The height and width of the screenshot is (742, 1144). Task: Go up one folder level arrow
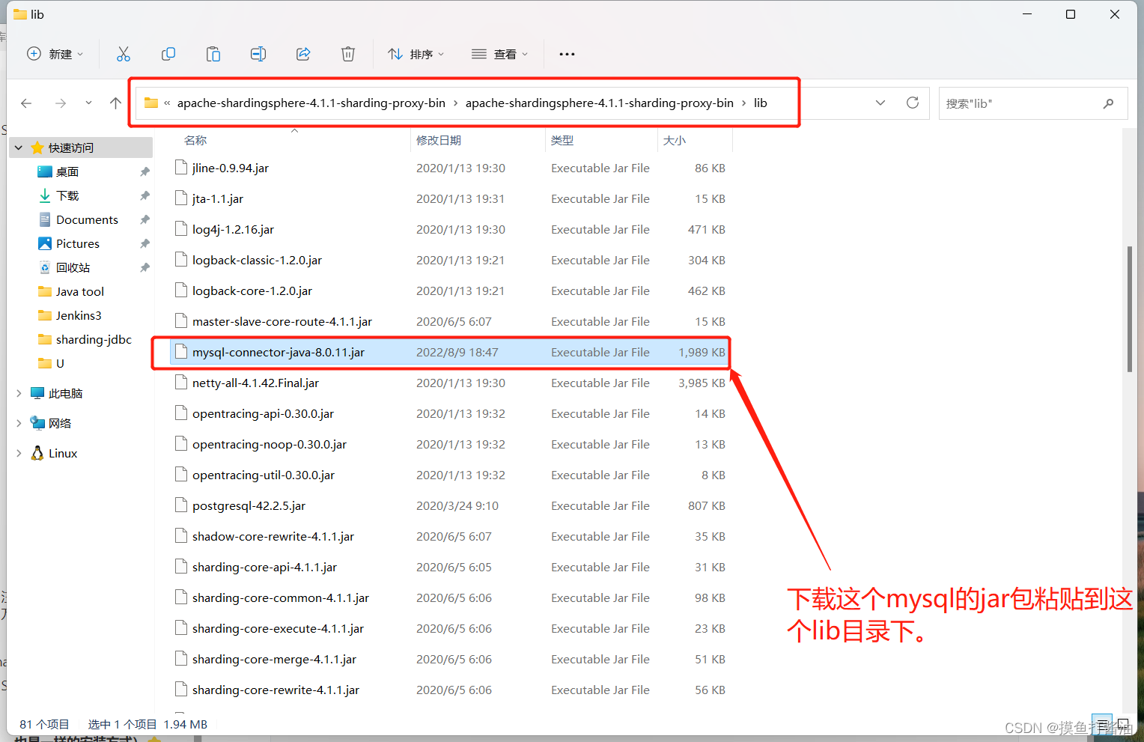115,103
